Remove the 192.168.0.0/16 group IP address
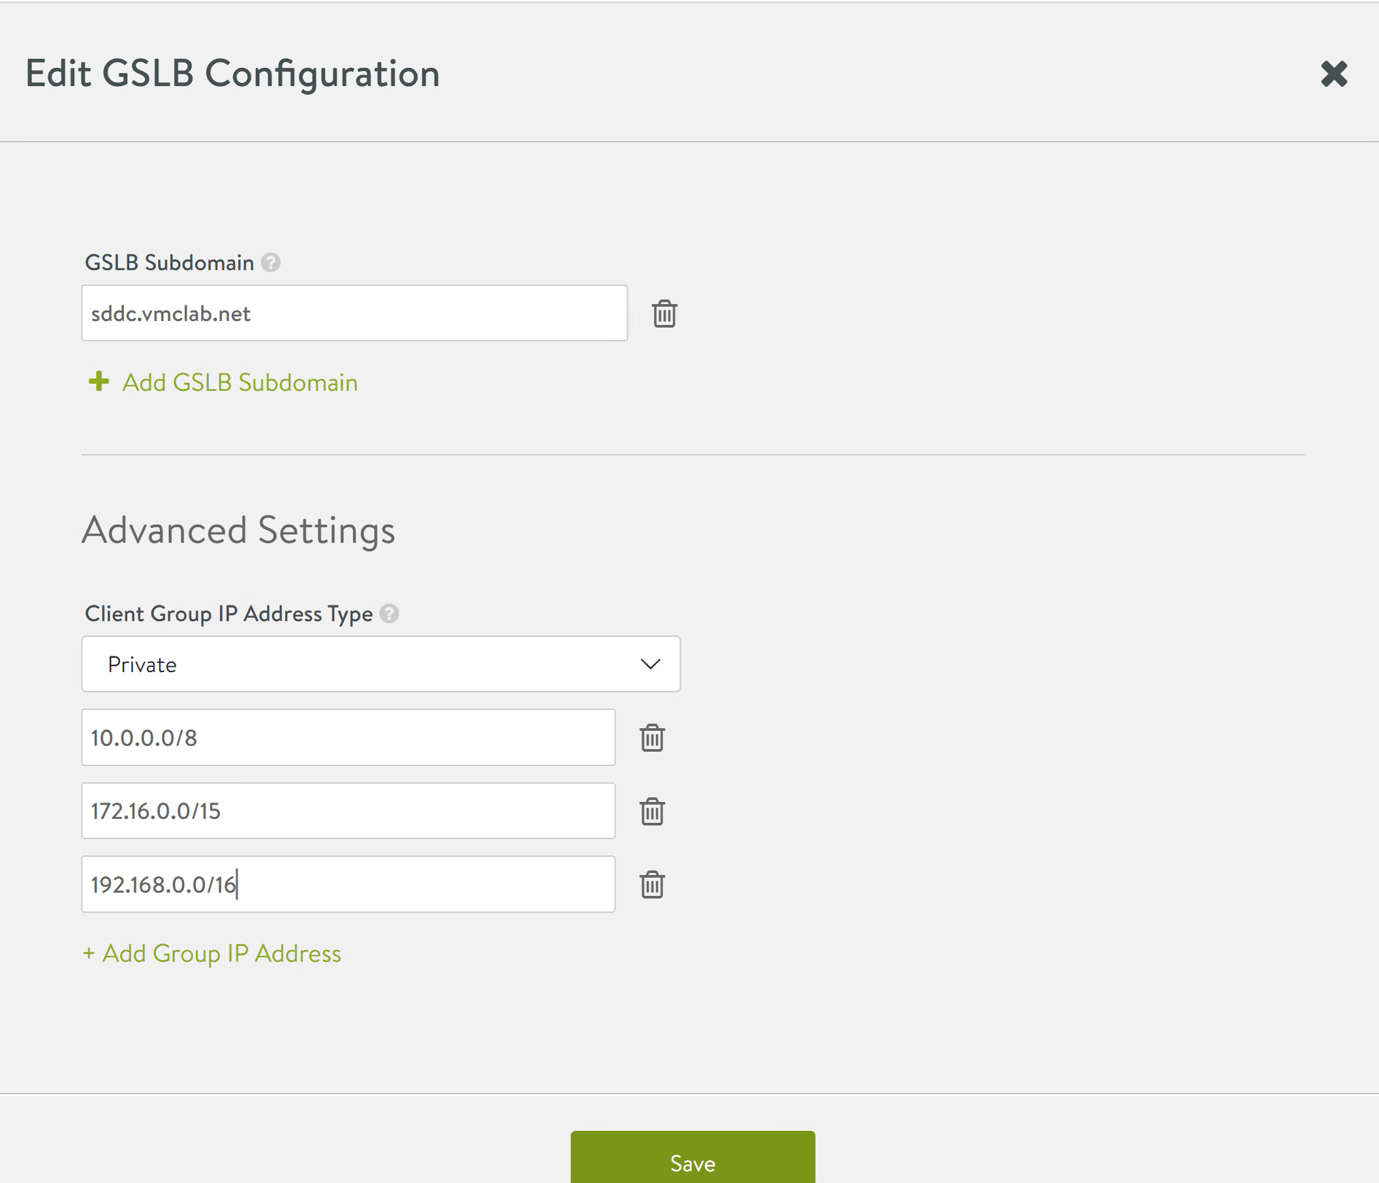This screenshot has width=1379, height=1183. click(x=651, y=884)
